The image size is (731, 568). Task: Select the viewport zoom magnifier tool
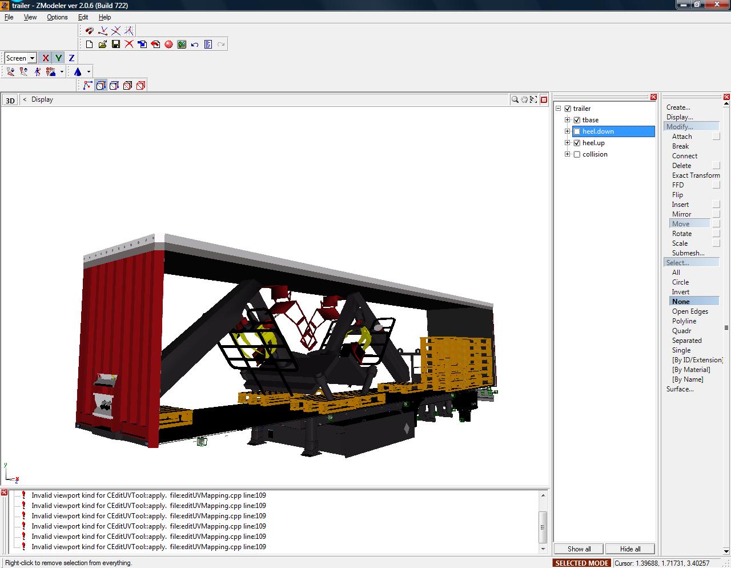(515, 99)
